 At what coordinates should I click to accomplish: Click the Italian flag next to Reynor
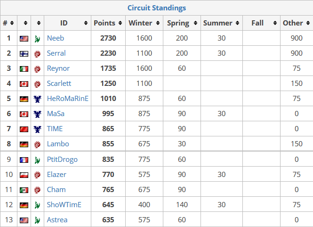[24, 68]
